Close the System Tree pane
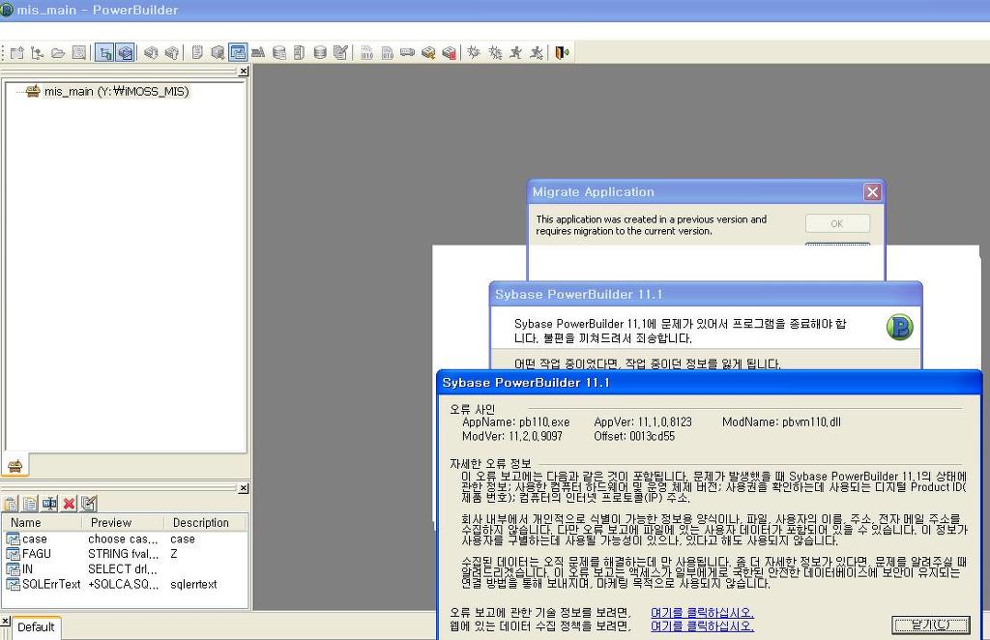990x640 pixels. (x=244, y=72)
